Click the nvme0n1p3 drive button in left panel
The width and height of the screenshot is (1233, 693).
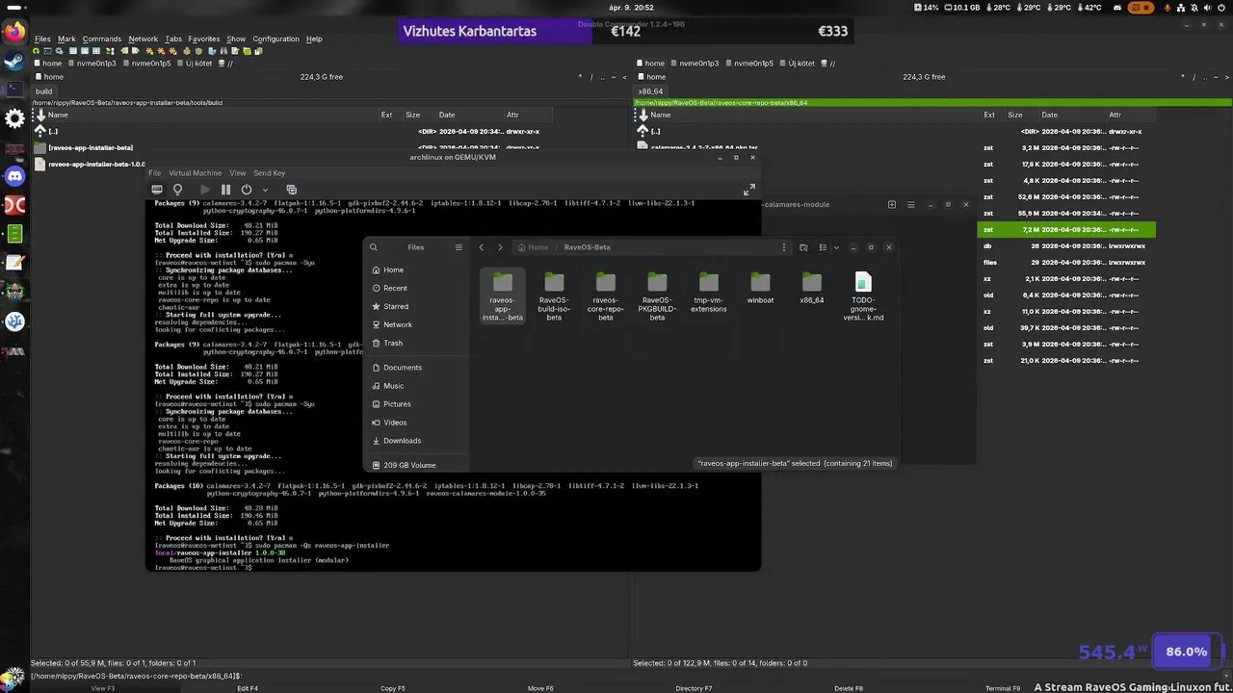click(94, 64)
